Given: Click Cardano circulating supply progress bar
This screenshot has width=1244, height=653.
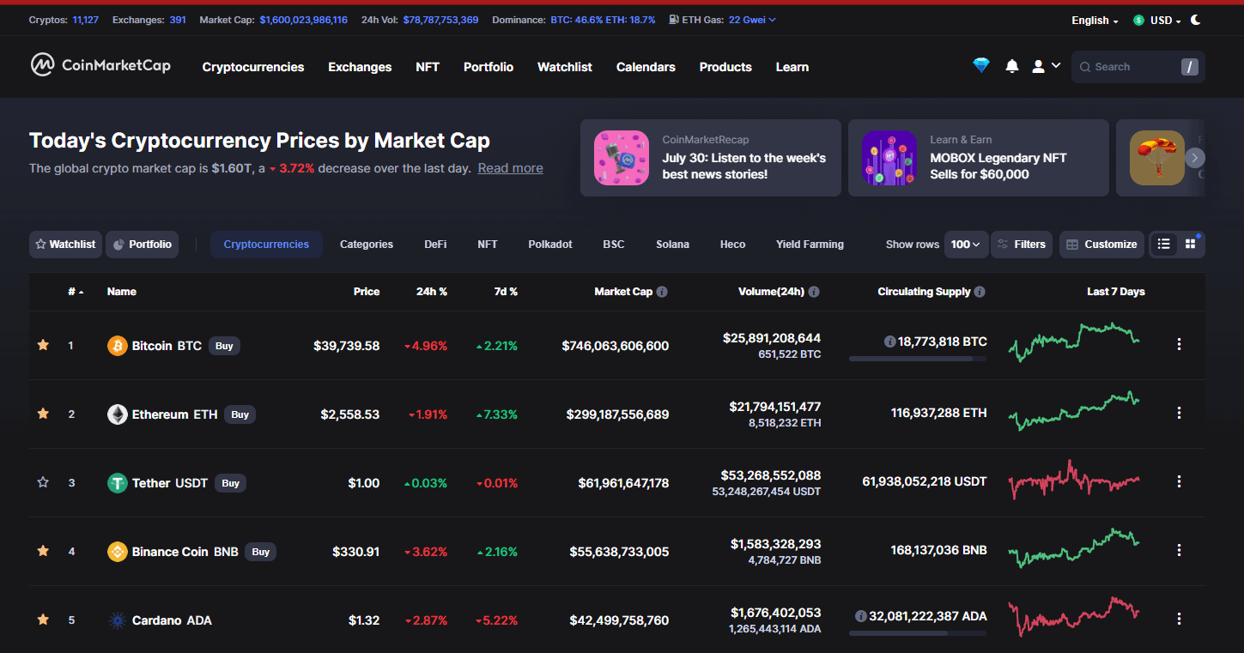Looking at the screenshot, I should 918,633.
